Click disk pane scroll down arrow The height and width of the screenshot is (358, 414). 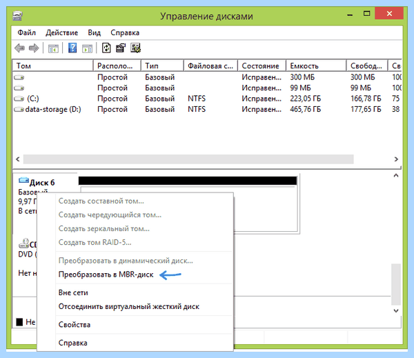click(x=396, y=310)
